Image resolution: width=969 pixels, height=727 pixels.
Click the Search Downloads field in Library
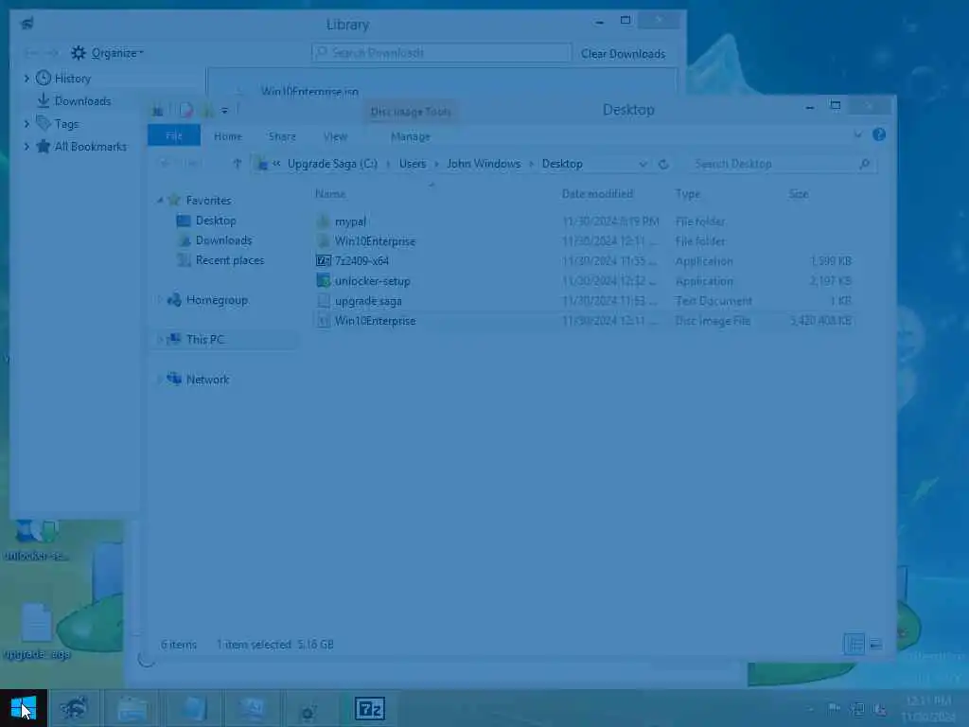tap(441, 53)
